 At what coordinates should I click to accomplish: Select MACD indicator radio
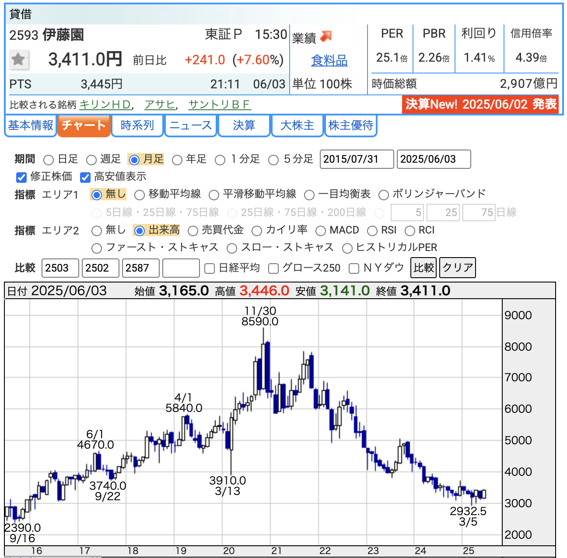pos(321,230)
